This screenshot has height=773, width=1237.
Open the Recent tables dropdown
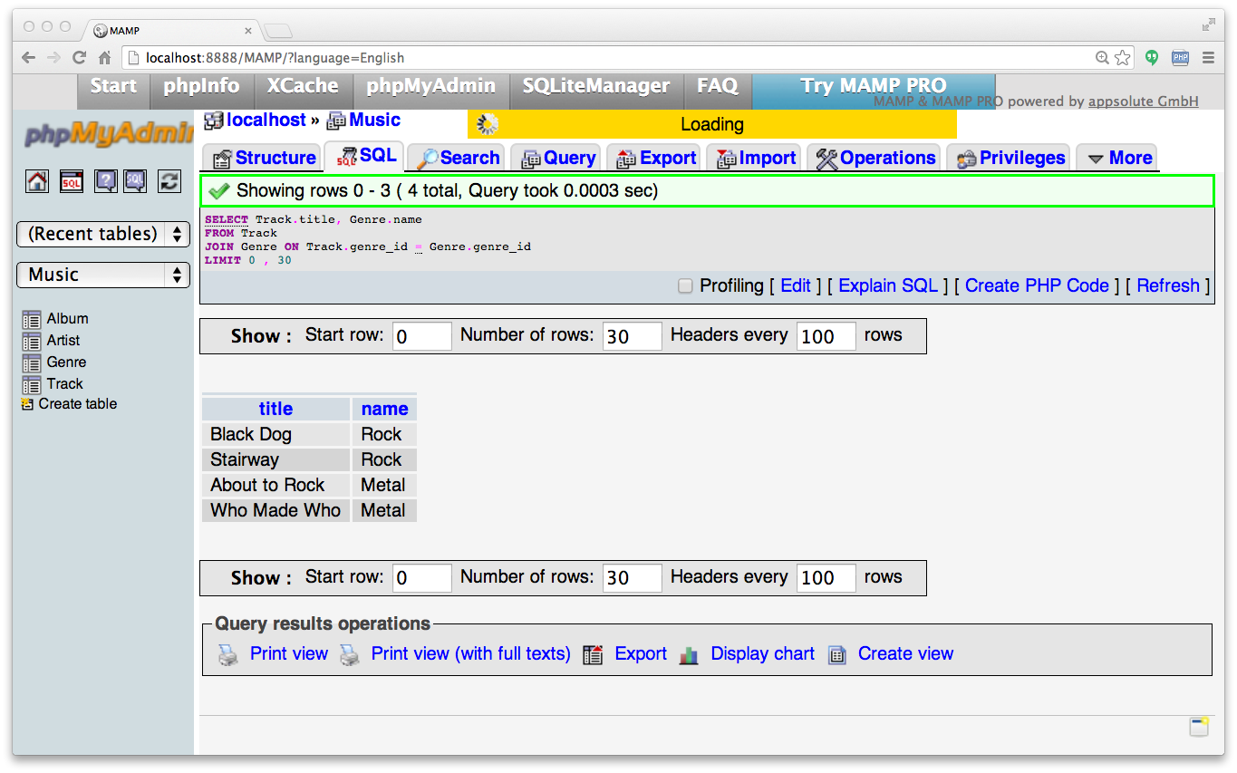103,234
